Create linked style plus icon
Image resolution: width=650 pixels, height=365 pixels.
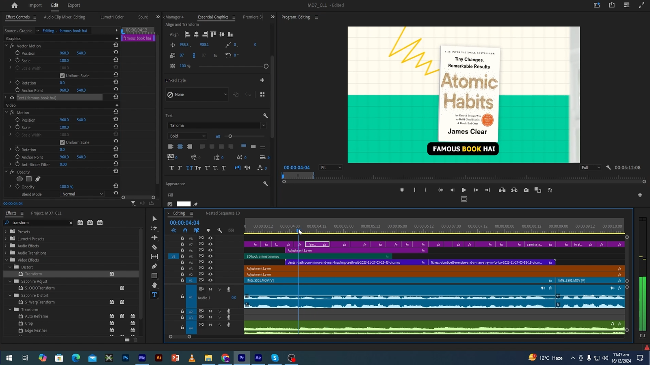[262, 80]
